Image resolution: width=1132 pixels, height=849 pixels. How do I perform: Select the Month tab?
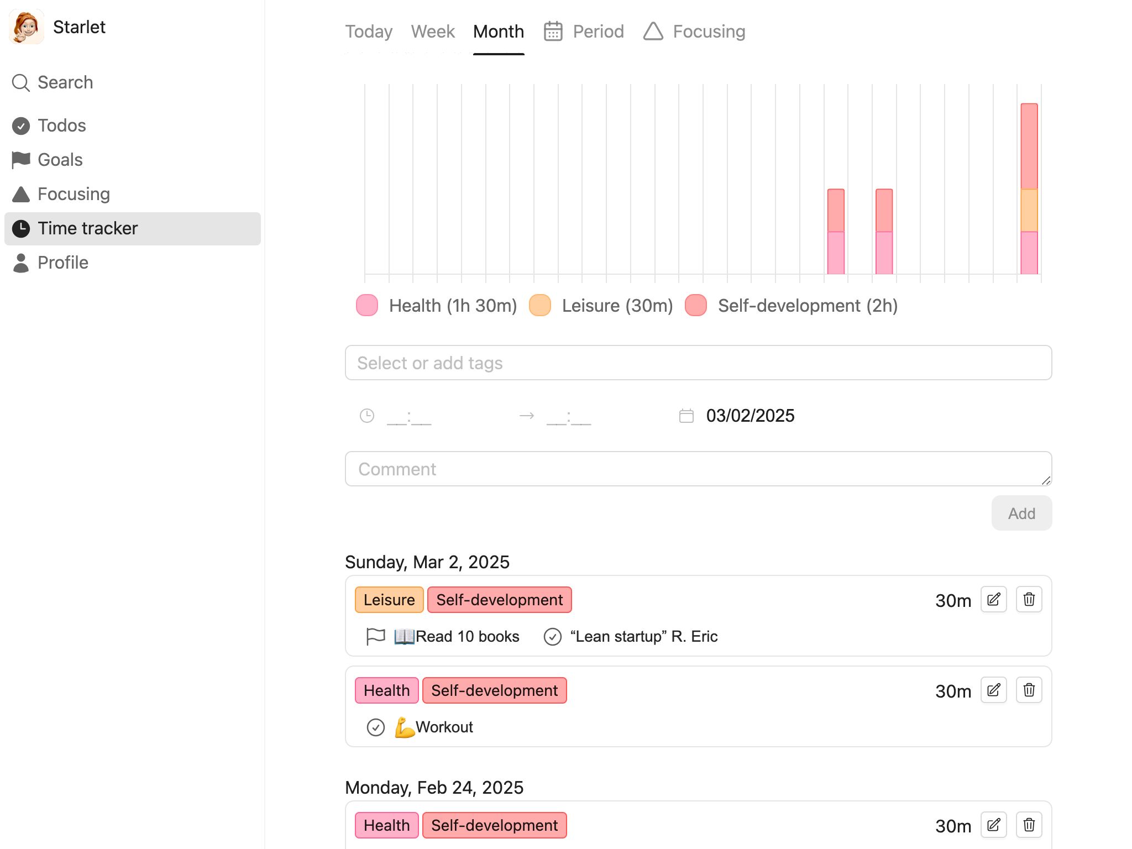tap(499, 32)
